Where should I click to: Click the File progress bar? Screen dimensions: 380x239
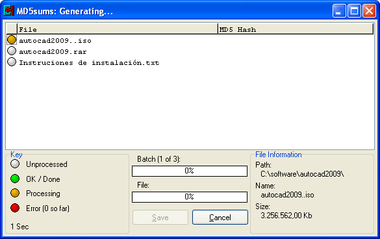(x=190, y=197)
